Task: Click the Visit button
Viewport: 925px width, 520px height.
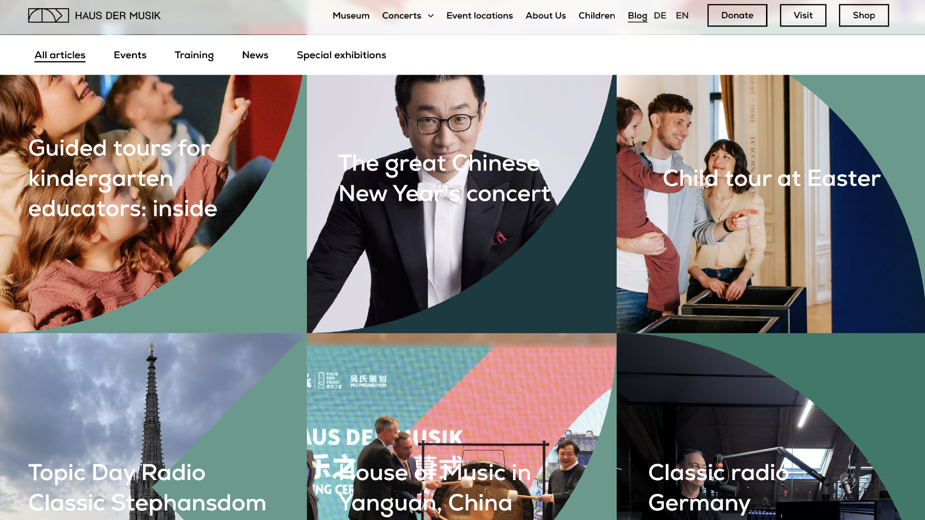Action: [803, 15]
